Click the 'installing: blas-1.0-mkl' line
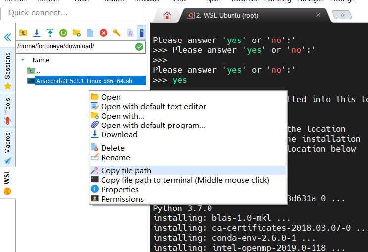This screenshot has height=252, width=368. point(221,218)
